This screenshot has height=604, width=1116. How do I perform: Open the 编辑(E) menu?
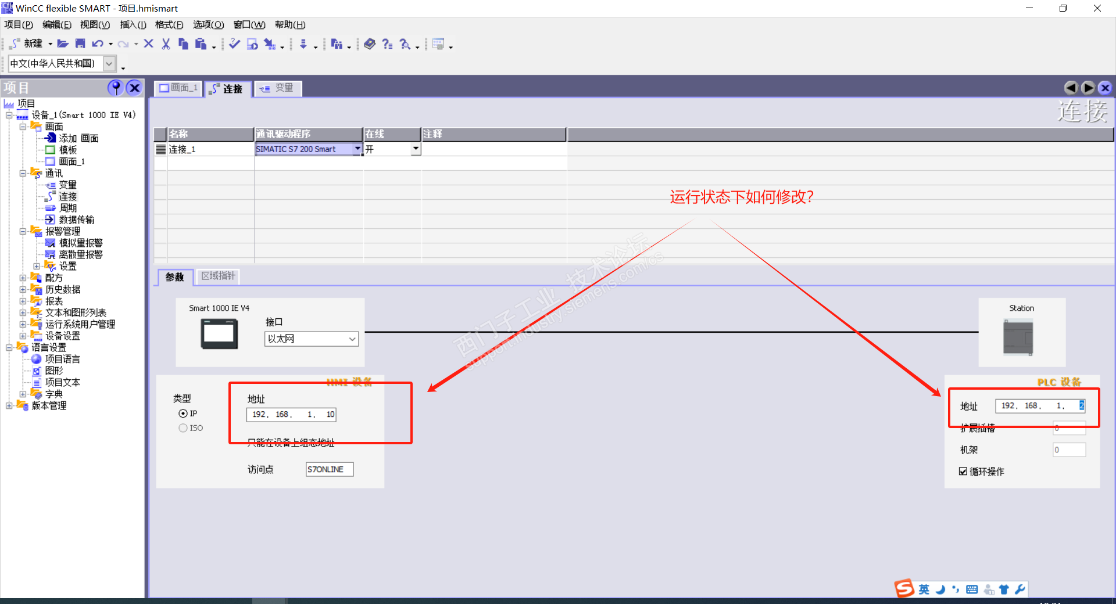(x=57, y=24)
